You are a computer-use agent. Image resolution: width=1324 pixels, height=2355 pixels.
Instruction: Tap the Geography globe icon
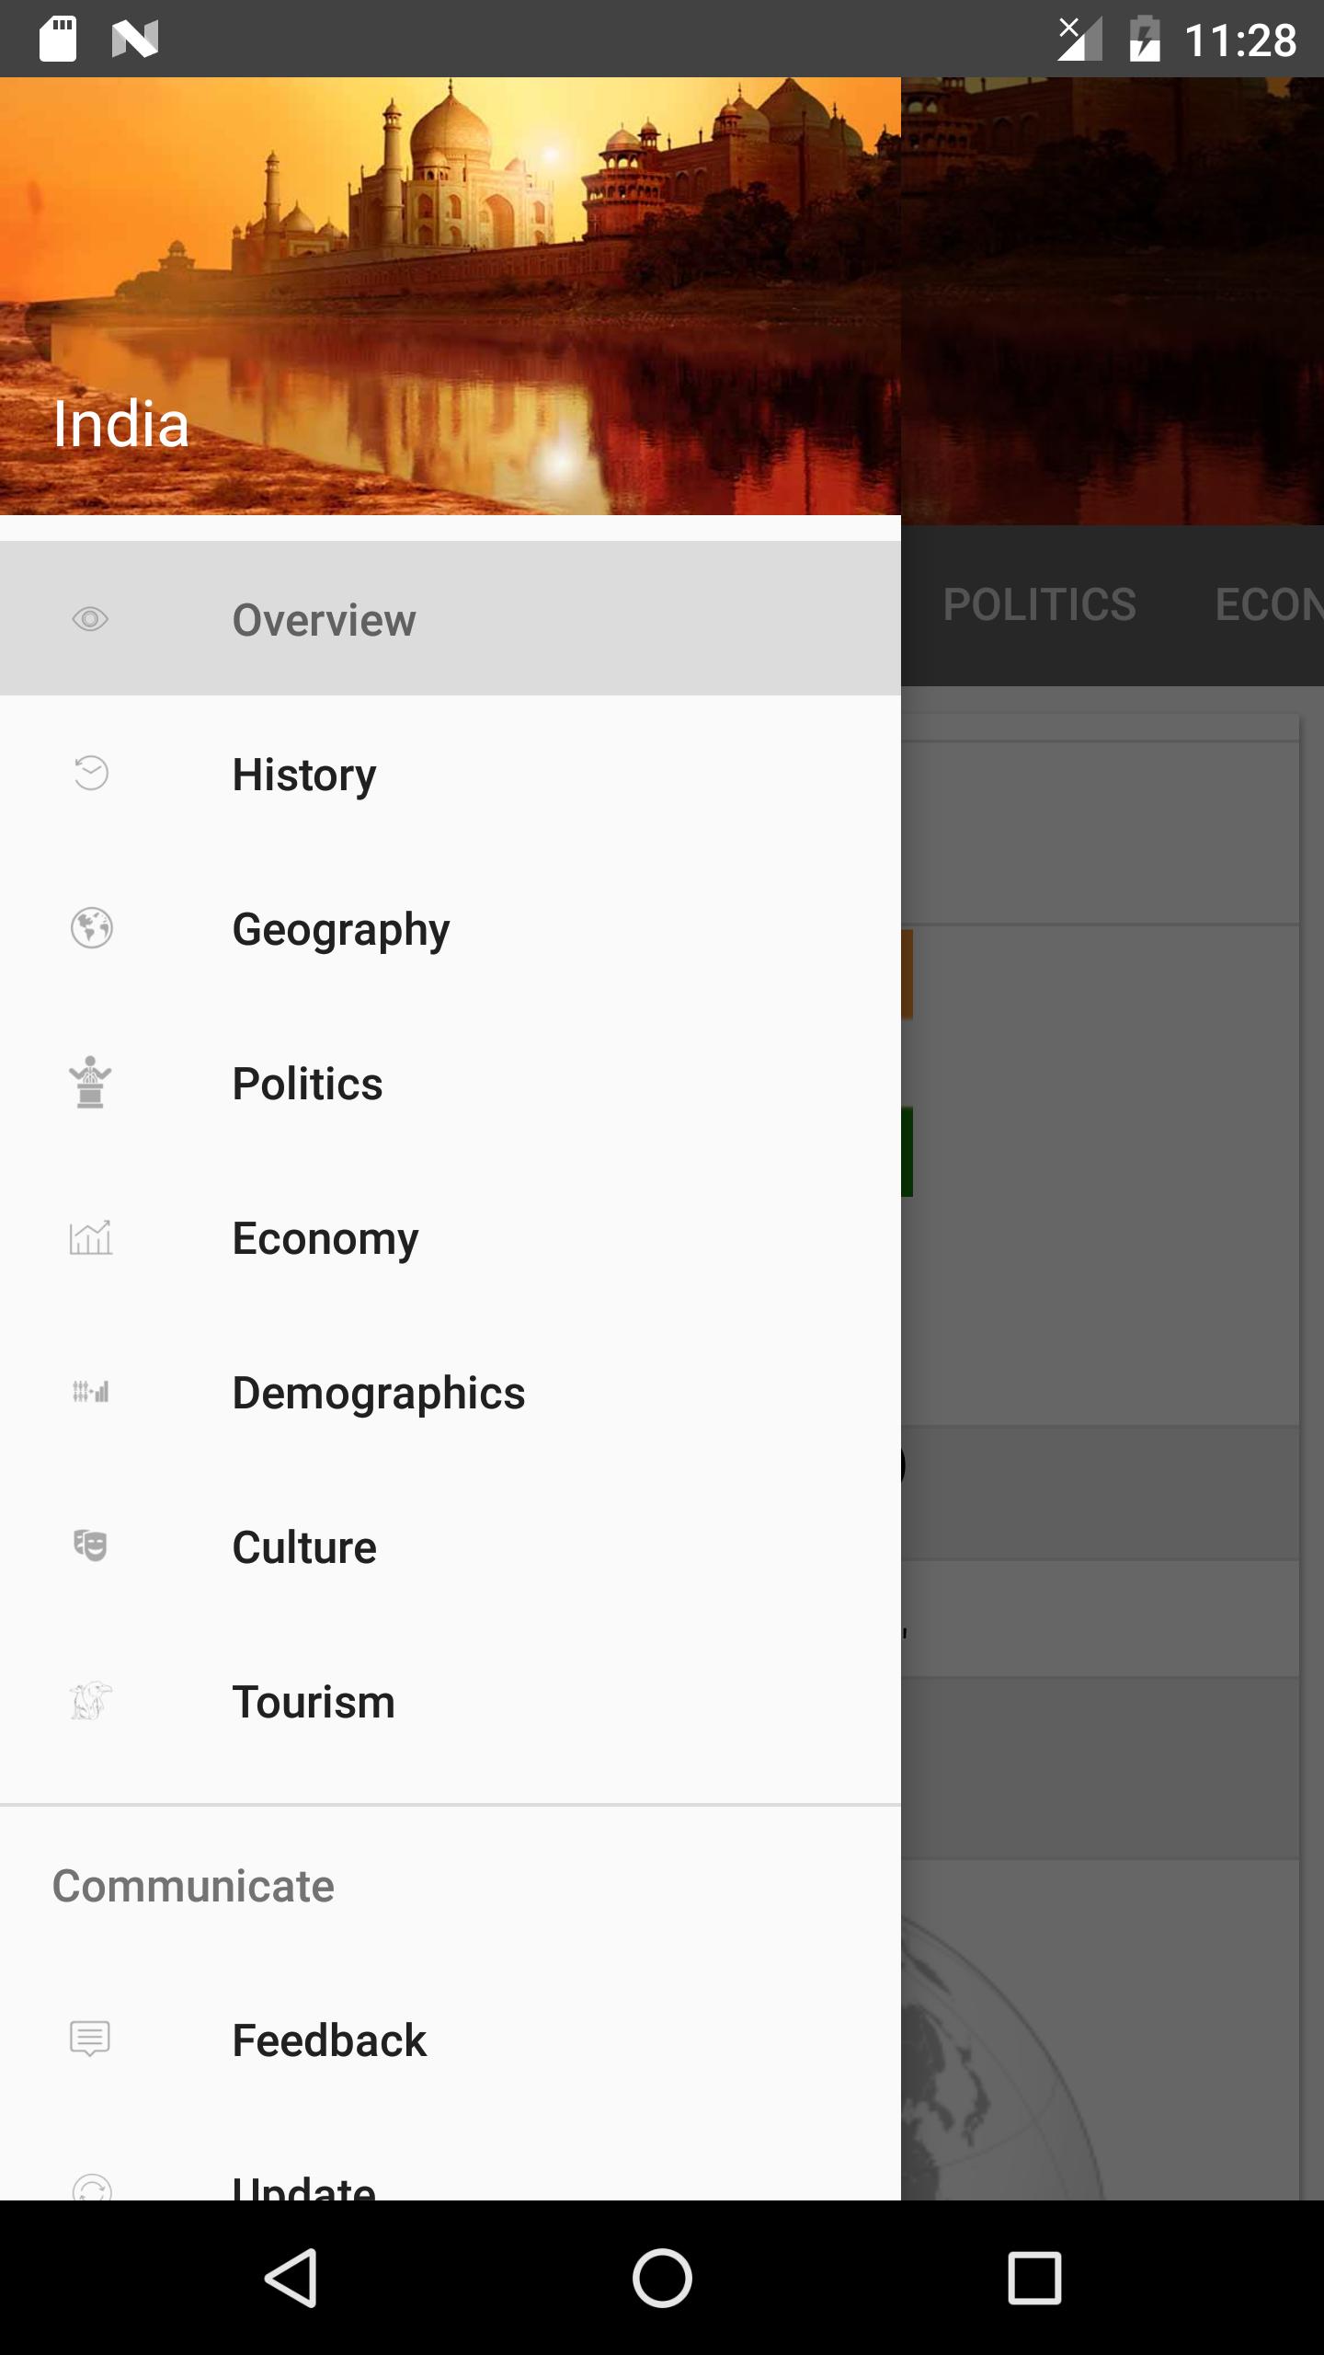point(91,927)
